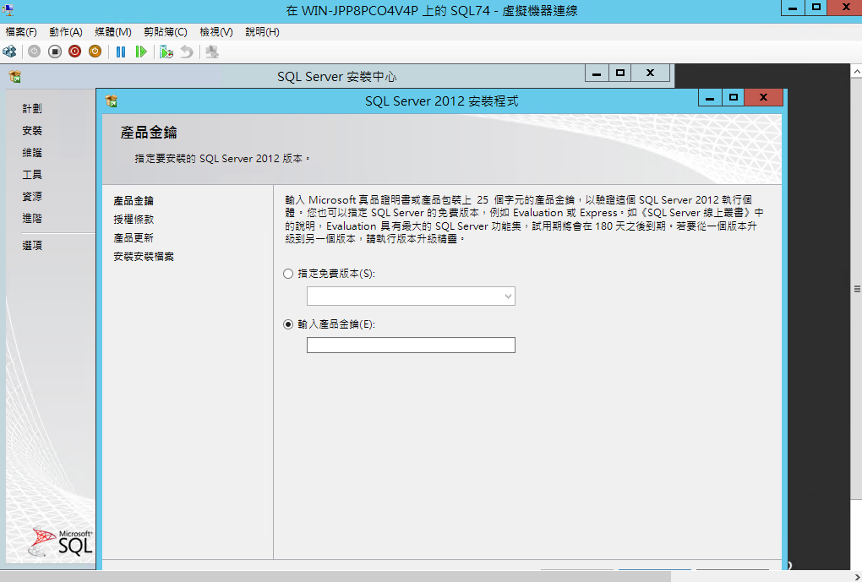This screenshot has width=862, height=582.
Task: Click the 產品金鑰 step in the setup list
Action: click(x=134, y=201)
